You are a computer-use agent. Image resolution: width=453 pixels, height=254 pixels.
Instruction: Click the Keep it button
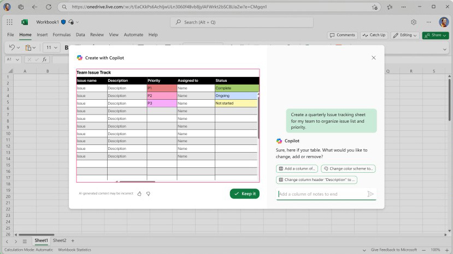coord(244,193)
